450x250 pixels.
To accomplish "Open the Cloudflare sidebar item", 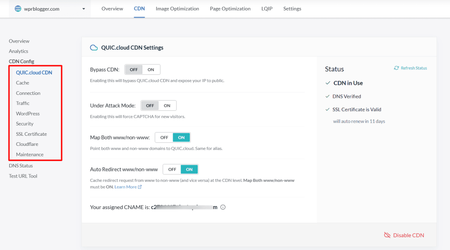I will [x=27, y=144].
